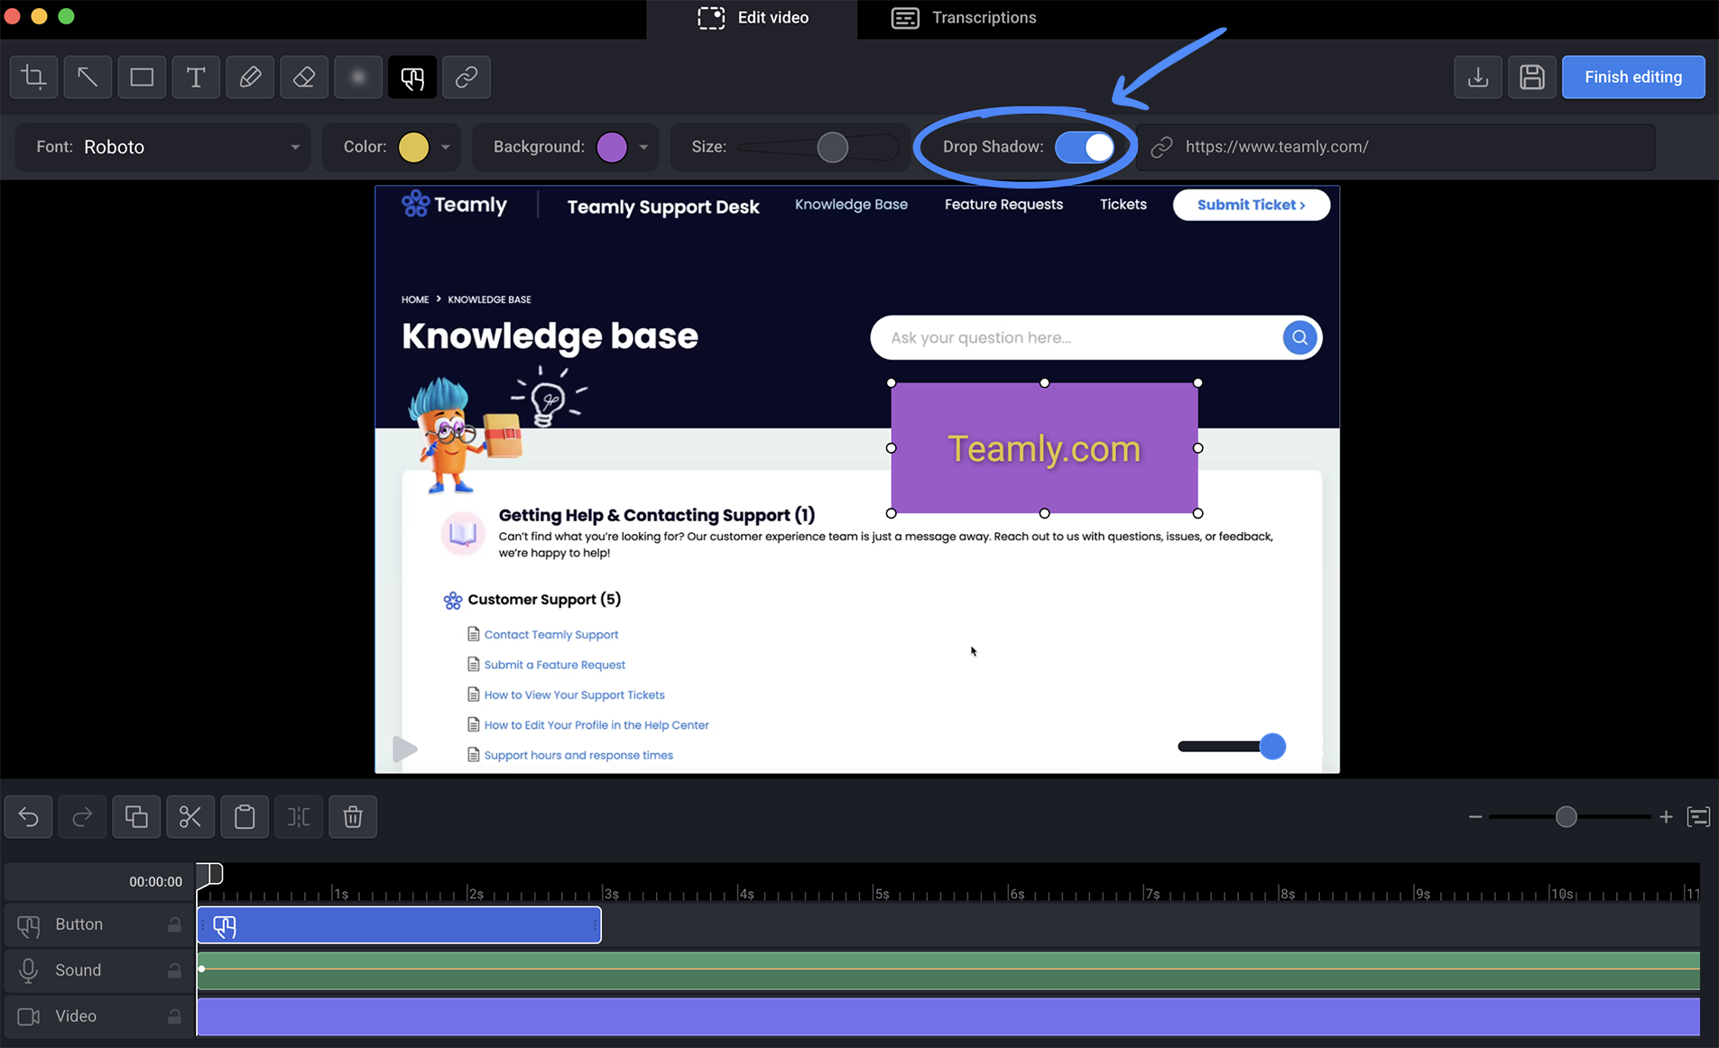Click Feature Requests nav item

point(1003,205)
